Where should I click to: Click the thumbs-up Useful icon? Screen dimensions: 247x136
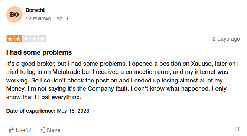click(x=12, y=130)
